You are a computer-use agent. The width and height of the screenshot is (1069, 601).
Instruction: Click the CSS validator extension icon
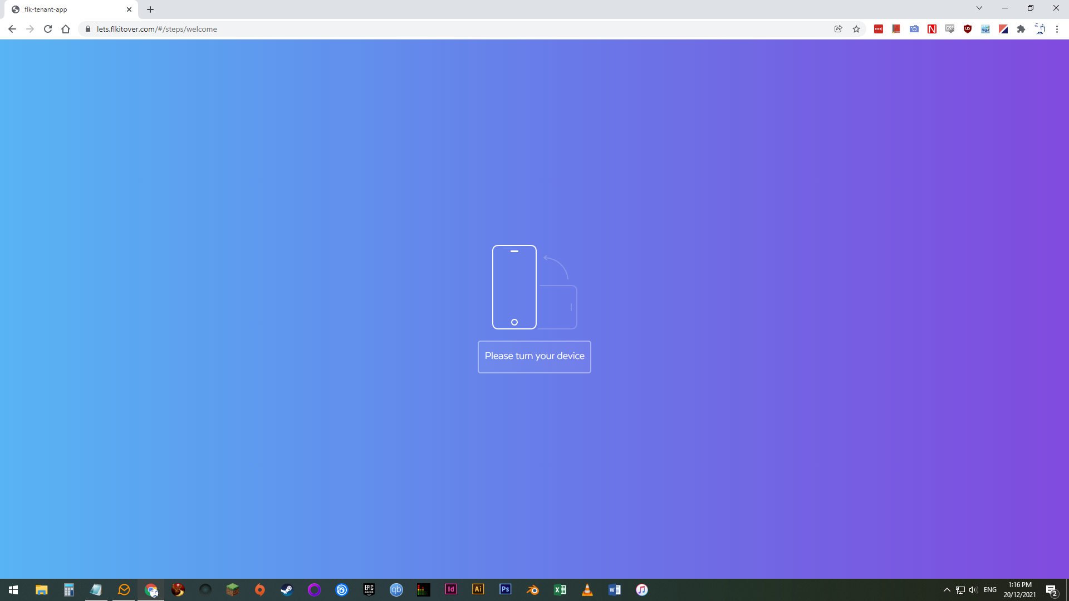950,29
